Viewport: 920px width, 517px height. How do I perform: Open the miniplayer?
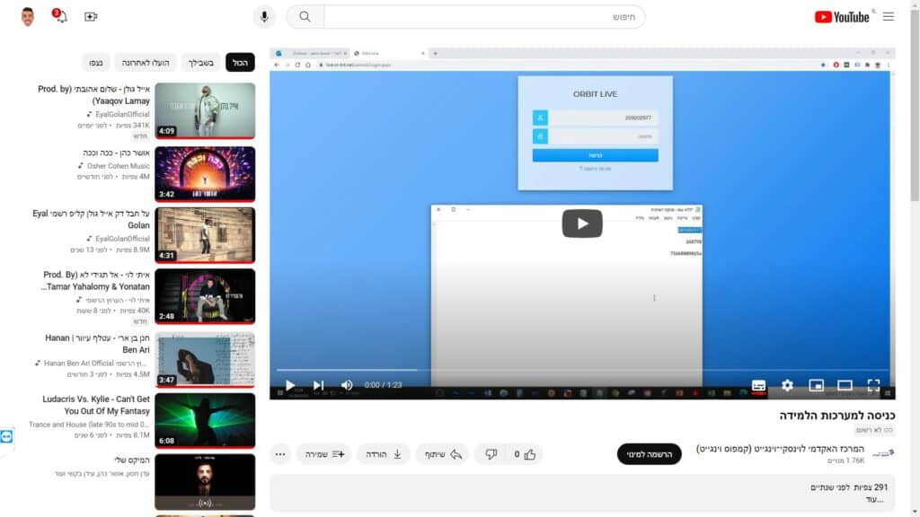click(x=816, y=385)
